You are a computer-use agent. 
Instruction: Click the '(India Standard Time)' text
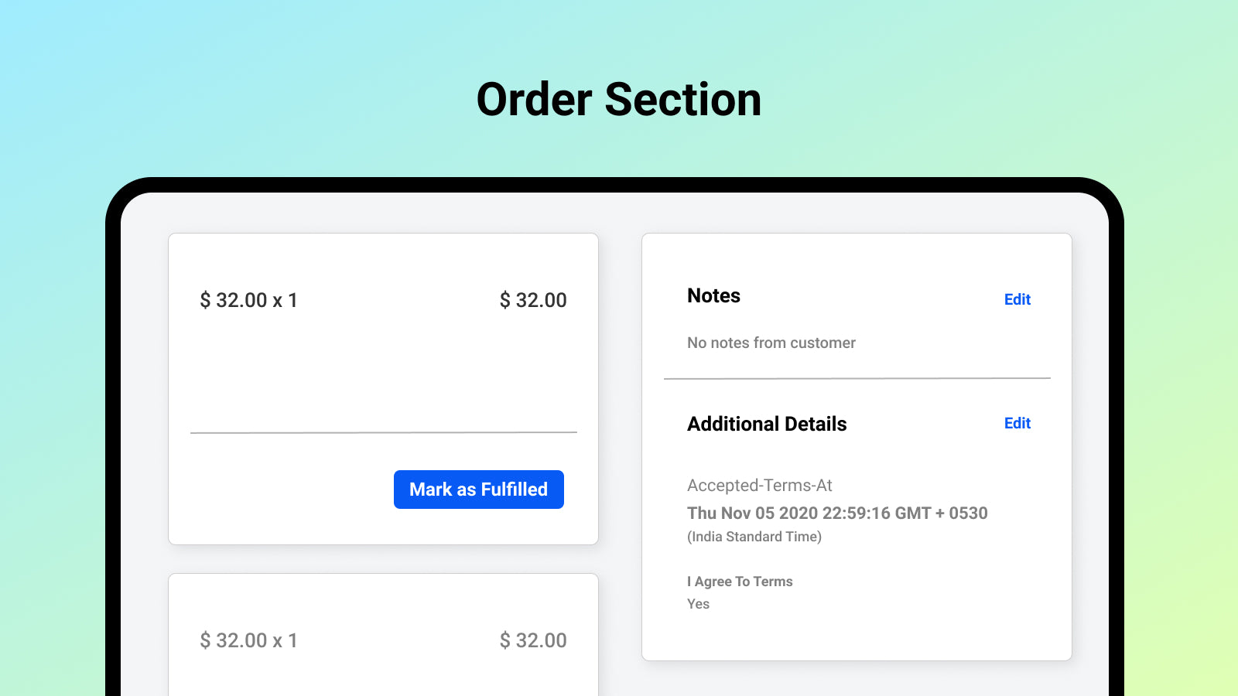click(x=754, y=536)
